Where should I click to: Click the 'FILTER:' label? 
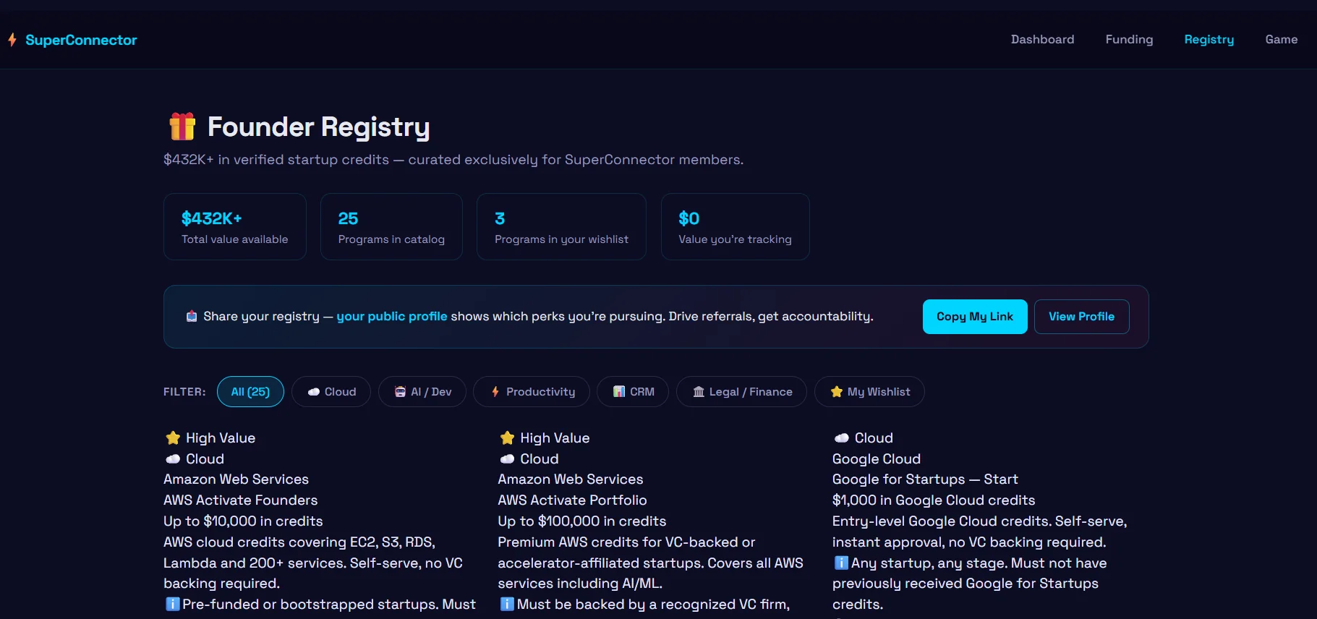click(x=184, y=392)
